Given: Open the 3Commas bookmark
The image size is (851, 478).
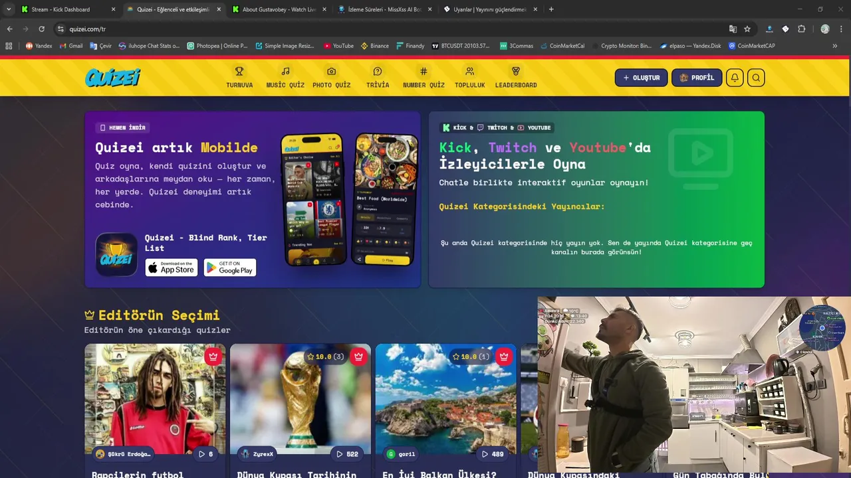Looking at the screenshot, I should point(517,46).
